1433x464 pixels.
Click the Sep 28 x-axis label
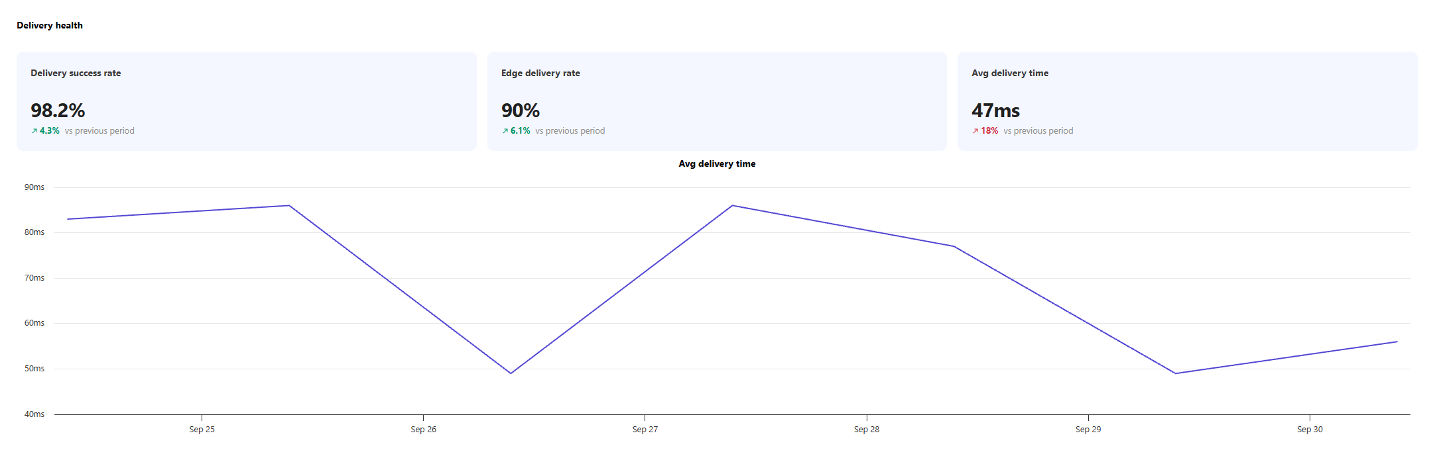point(867,430)
